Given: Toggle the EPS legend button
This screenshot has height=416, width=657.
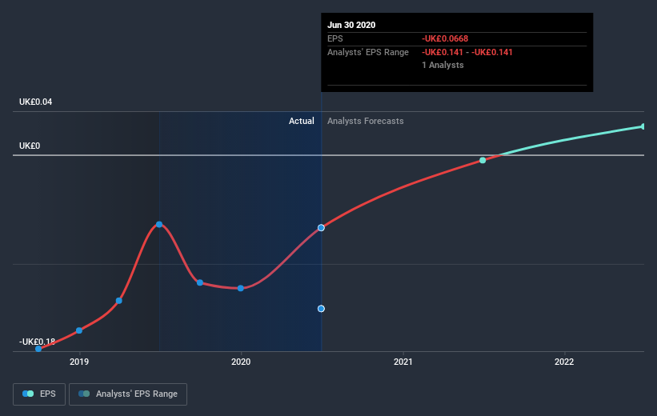Looking at the screenshot, I should (39, 394).
